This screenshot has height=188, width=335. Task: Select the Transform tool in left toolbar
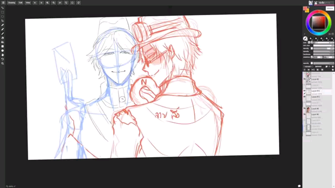coord(3,8)
